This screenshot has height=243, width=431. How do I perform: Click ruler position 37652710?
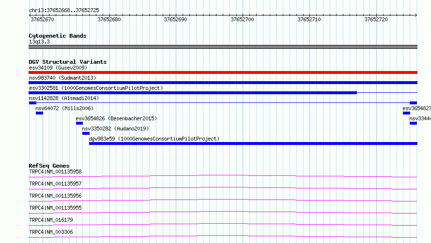(x=309, y=19)
